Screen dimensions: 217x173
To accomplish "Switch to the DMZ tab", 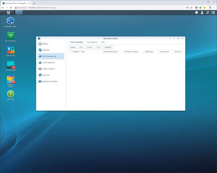I will coord(102,42).
